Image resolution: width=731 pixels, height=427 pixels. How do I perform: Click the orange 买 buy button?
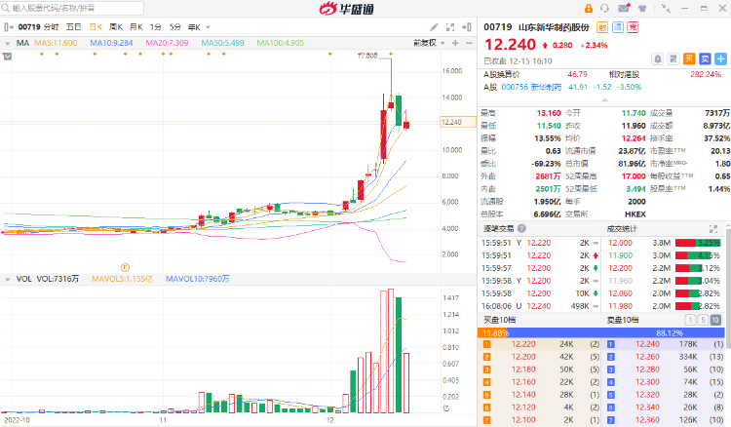689,58
